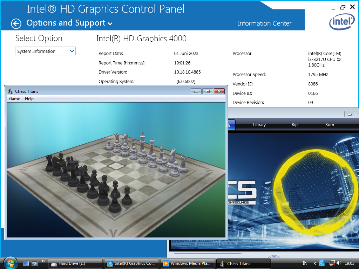
Task: Click the Media Player seek bar
Action: 209,254
